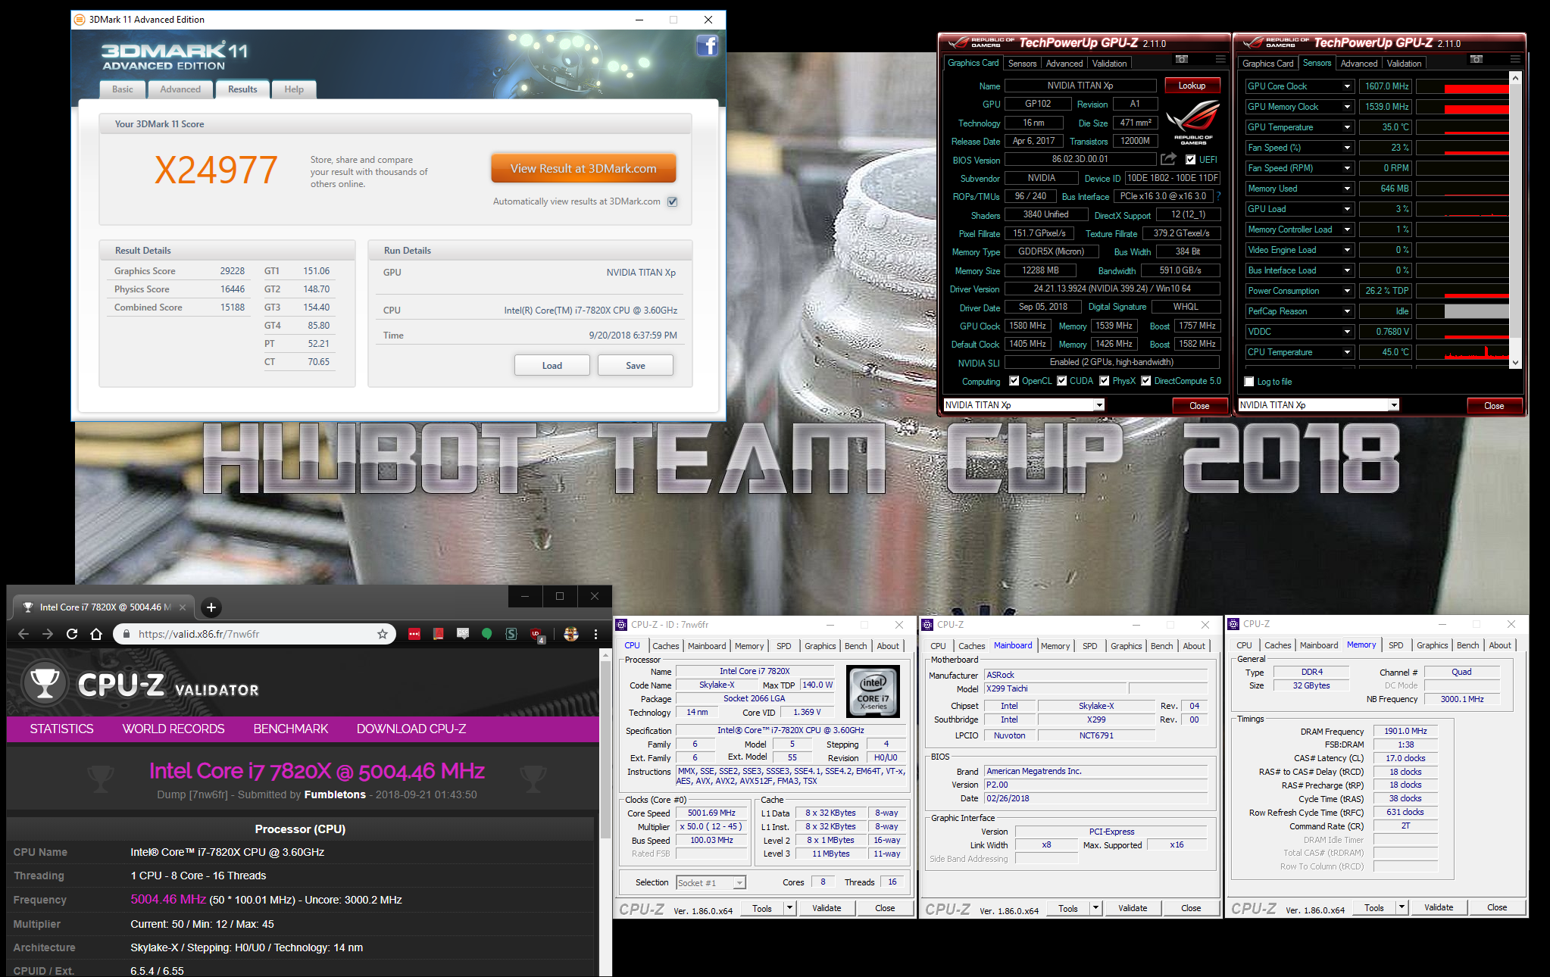Toggle the DirectCompute 5.0 checkbox
The height and width of the screenshot is (977, 1550).
point(1146,381)
